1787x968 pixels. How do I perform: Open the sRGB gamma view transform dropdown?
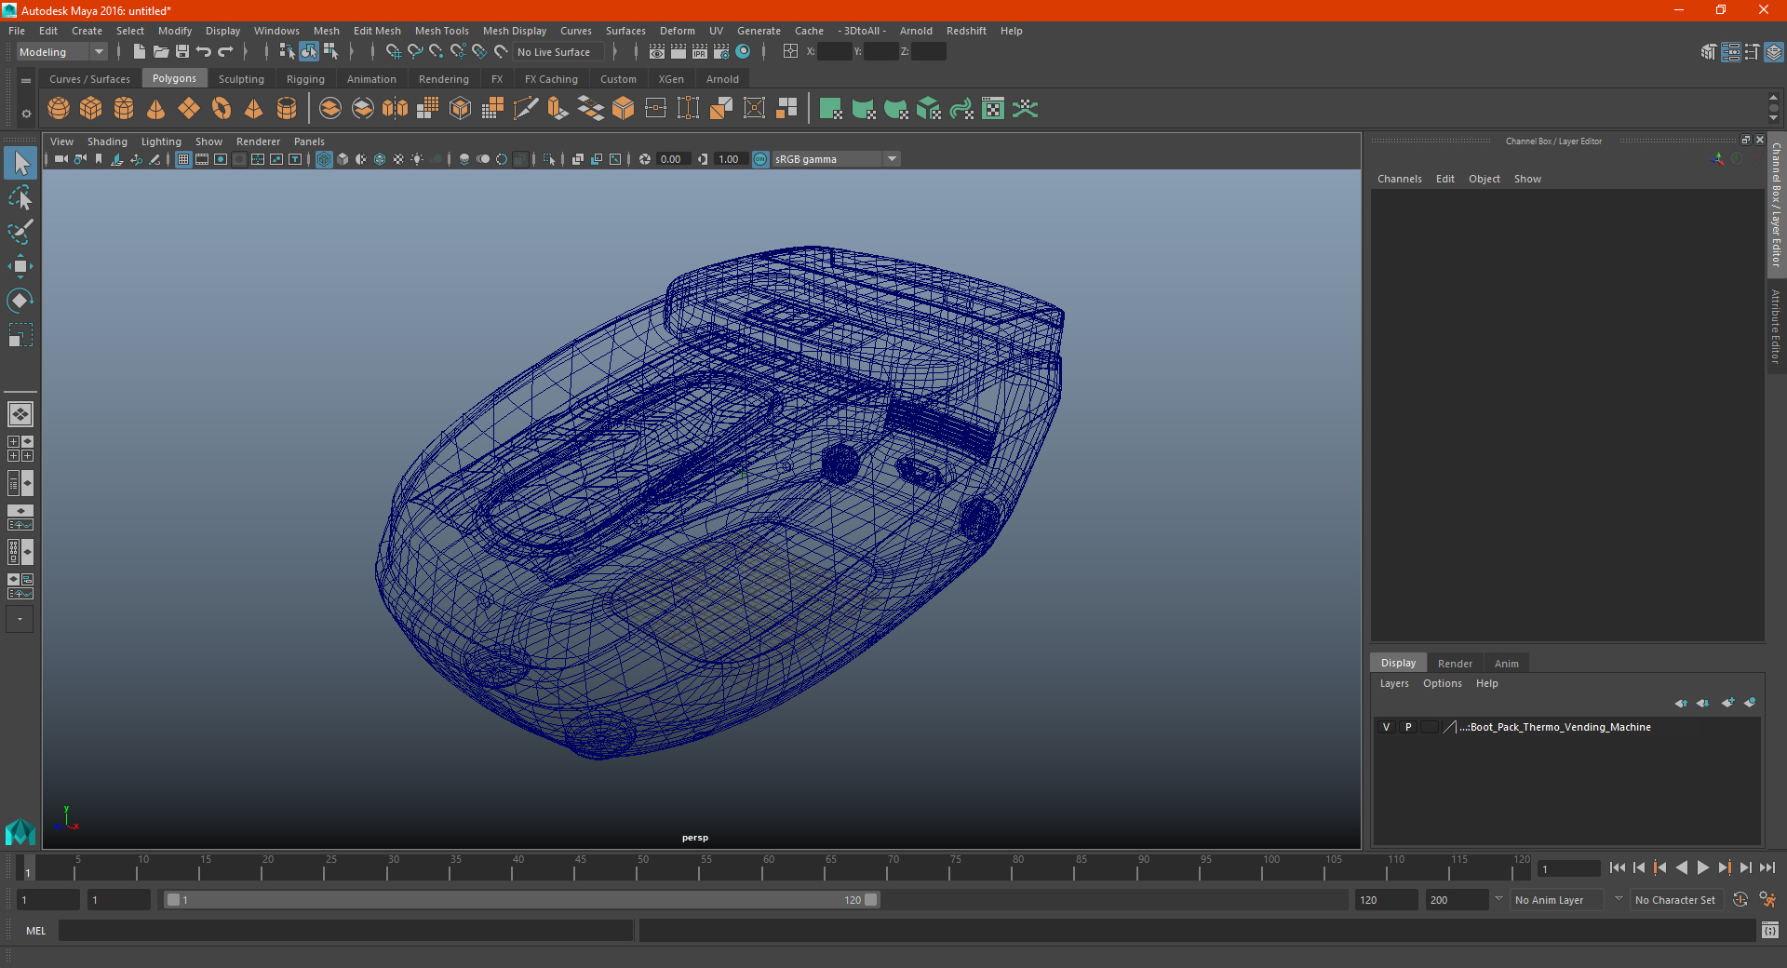pos(836,160)
